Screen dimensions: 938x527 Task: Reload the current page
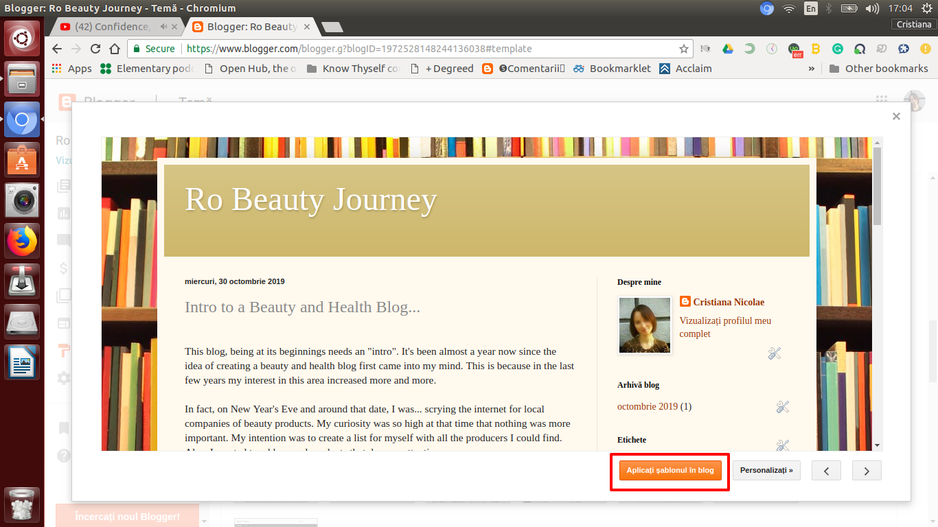95,49
